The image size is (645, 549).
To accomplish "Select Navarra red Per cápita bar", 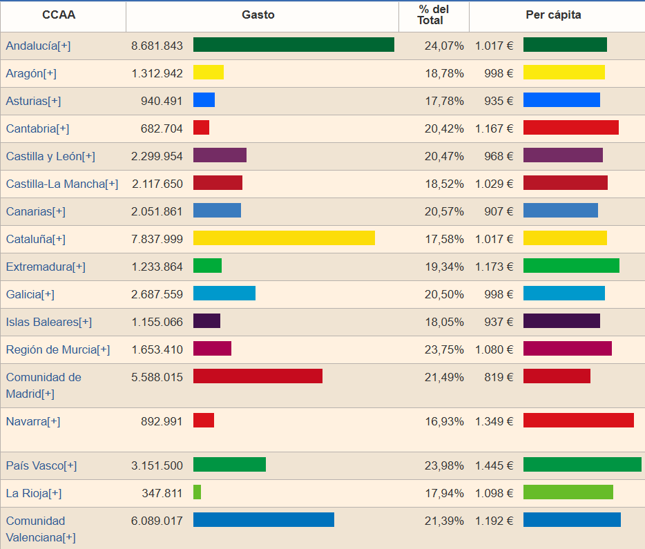I will (579, 421).
